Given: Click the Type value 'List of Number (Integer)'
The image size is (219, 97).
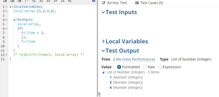Looking at the screenshot, I should 191,59.
